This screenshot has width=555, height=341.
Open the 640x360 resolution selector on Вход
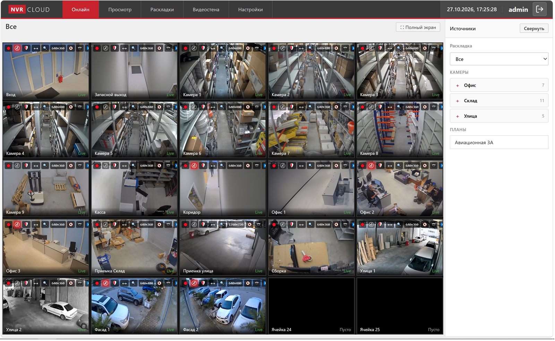(58, 48)
